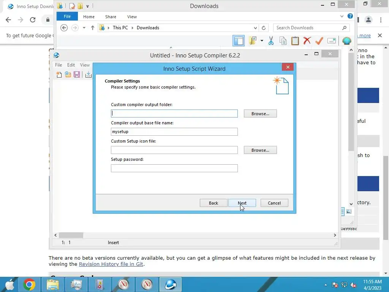The width and height of the screenshot is (389, 292).
Task: Open the File menu in Inno Setup Compiler
Action: [x=59, y=65]
